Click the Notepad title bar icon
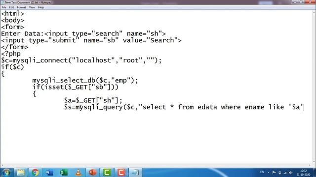Viewport: 316px width, 177px height. (x=2, y=2)
